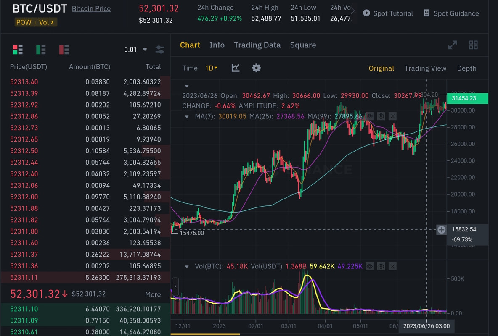Viewport: 498px width, 336px height.
Task: Open the 0.01 price precision dropdown
Action: tap(135, 50)
